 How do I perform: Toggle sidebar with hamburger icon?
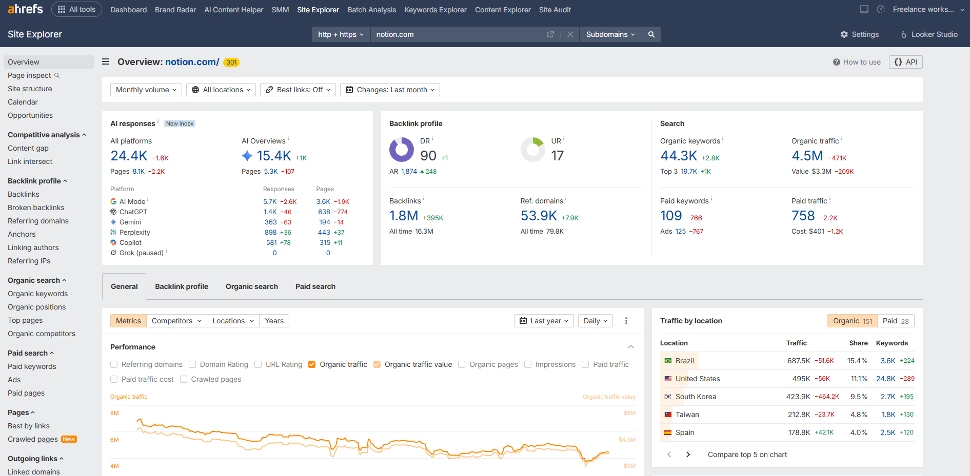106,61
